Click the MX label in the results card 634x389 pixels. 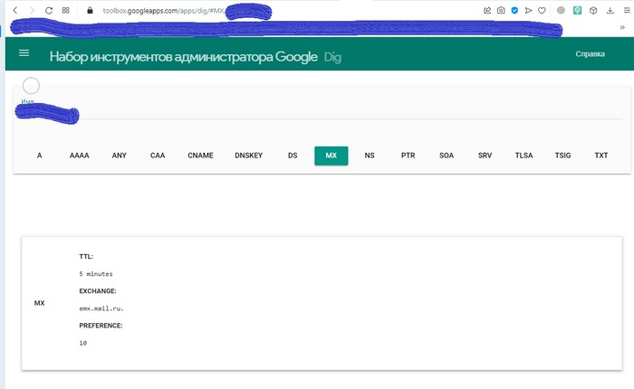(x=39, y=303)
